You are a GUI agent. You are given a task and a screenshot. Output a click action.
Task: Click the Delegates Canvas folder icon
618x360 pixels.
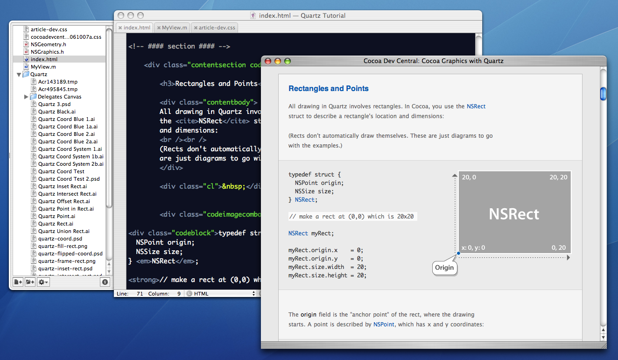34,97
